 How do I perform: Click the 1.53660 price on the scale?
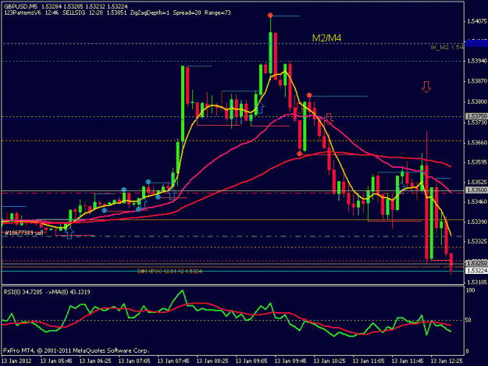point(477,143)
